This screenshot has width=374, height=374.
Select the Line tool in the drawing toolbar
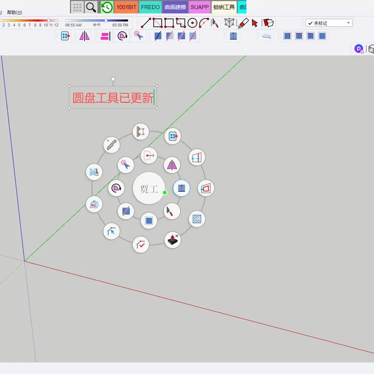click(145, 22)
